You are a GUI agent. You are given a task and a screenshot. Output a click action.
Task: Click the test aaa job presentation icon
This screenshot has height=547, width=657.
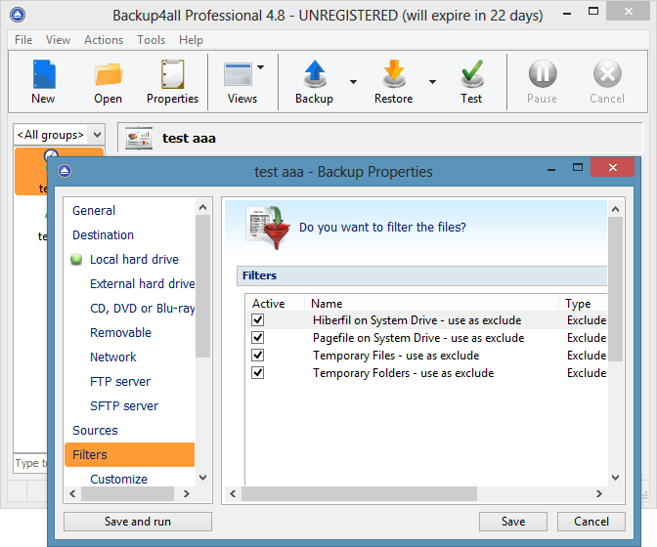click(139, 139)
